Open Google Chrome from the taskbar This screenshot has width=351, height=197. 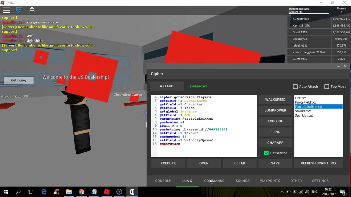point(82,192)
